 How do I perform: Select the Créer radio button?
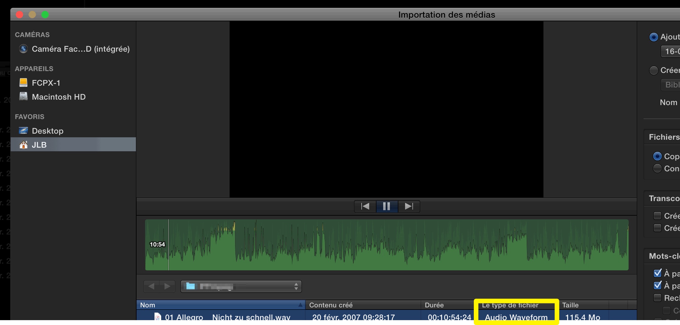pos(653,70)
